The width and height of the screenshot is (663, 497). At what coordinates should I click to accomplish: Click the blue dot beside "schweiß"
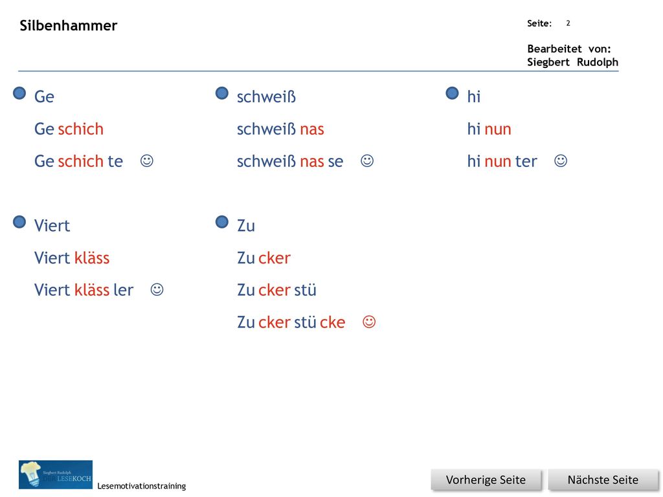222,93
